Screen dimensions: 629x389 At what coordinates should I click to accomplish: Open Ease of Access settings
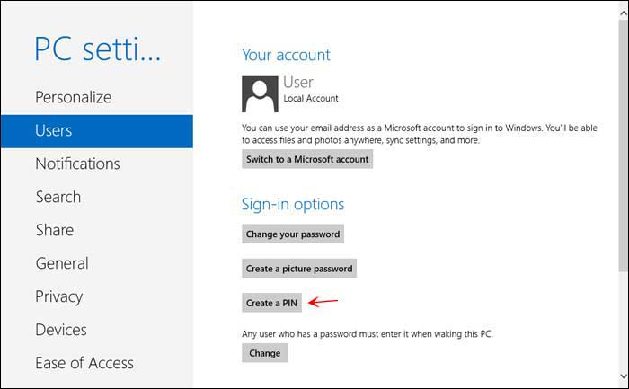pos(84,363)
